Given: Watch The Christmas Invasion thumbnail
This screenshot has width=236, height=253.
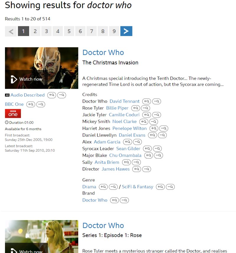Looking at the screenshot, I should click(42, 68).
